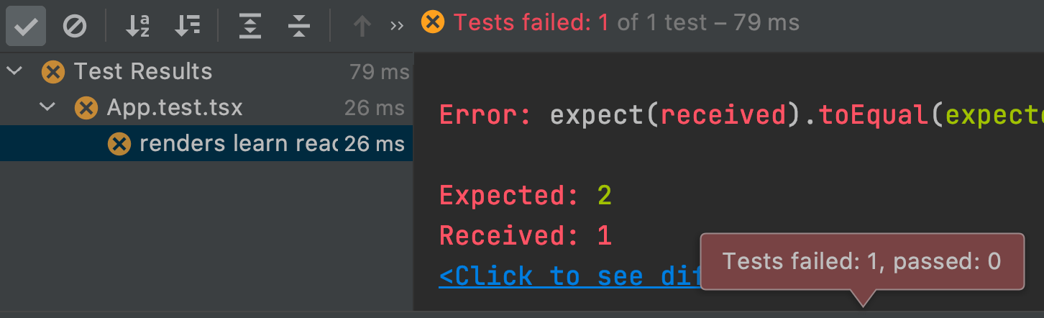This screenshot has height=318, width=1044.
Task: Select the Test Results tree row
Action: (144, 72)
